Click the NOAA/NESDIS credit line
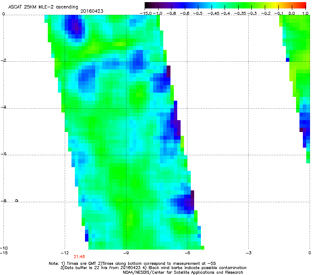Image resolution: width=313 pixels, height=275 pixels. [x=183, y=272]
